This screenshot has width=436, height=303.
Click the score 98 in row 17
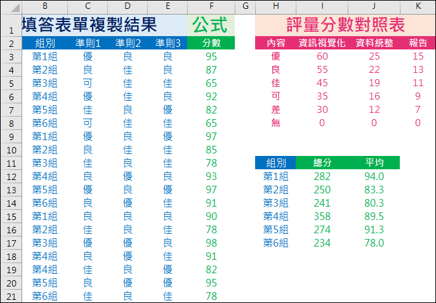(211, 243)
